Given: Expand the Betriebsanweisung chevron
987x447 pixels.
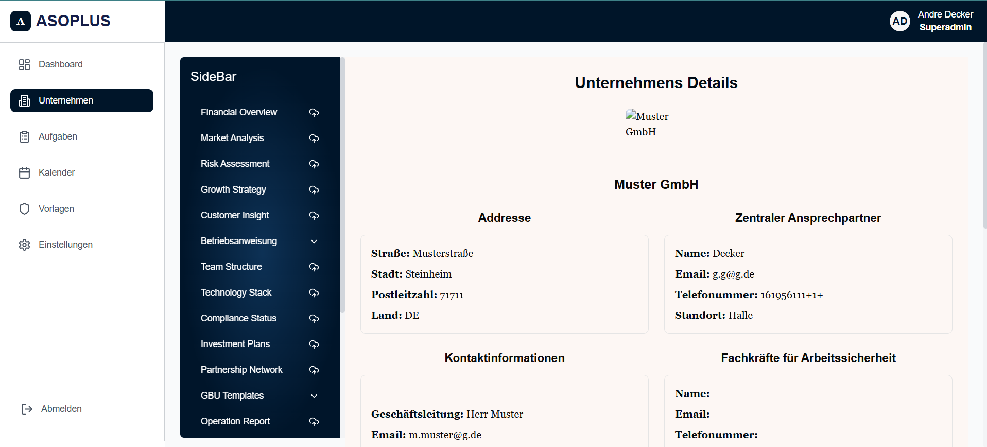Looking at the screenshot, I should [x=314, y=241].
